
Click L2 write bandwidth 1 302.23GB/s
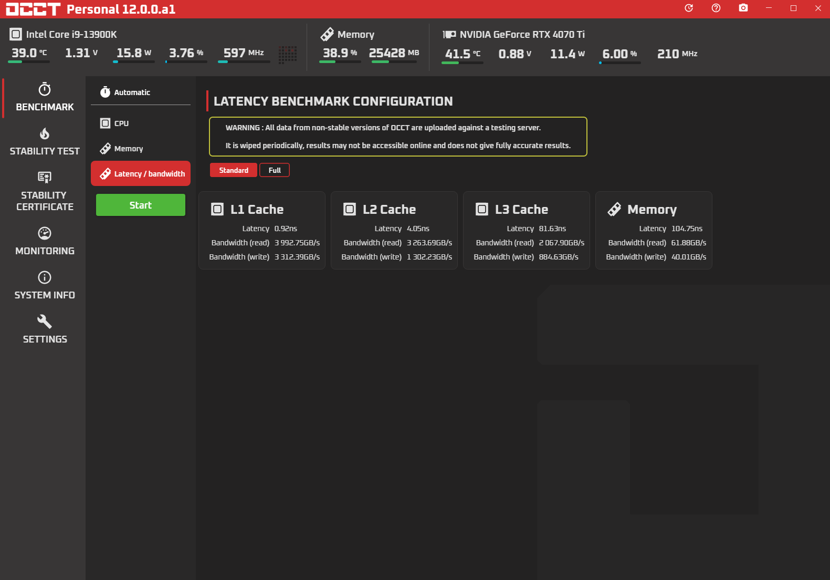point(429,257)
